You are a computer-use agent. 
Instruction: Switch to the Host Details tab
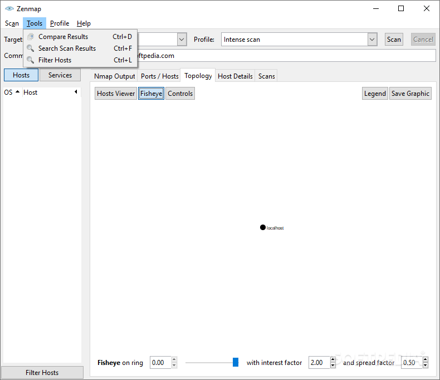tap(235, 76)
